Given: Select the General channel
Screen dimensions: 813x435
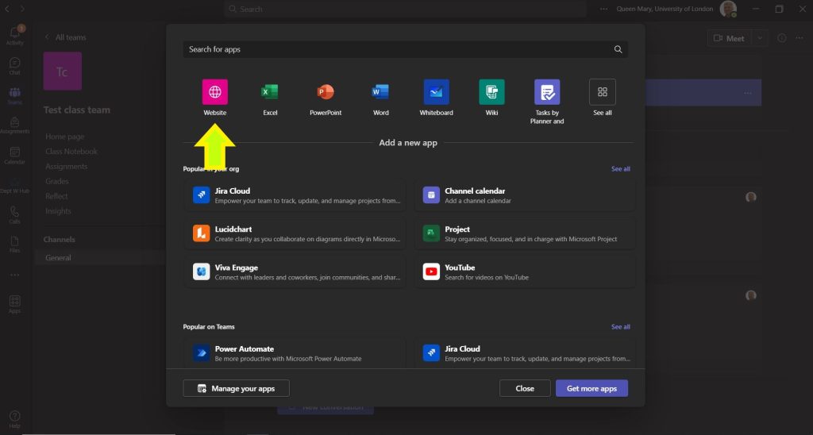Looking at the screenshot, I should pyautogui.click(x=99, y=258).
